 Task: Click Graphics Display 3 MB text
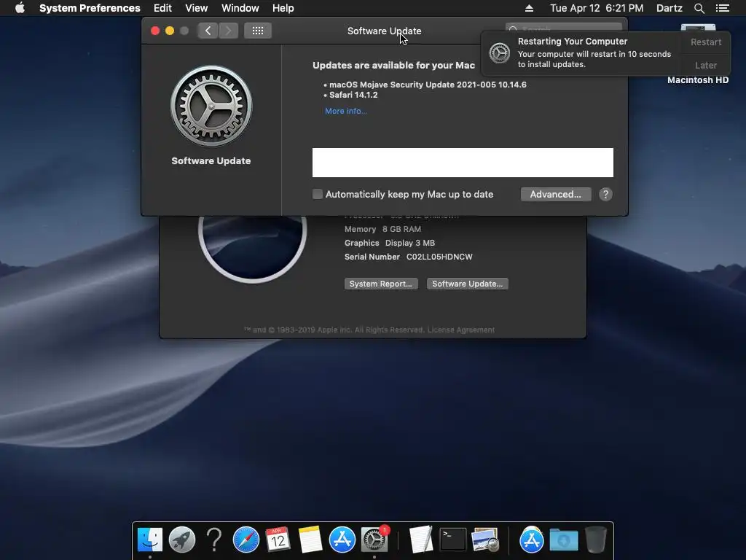coord(390,243)
